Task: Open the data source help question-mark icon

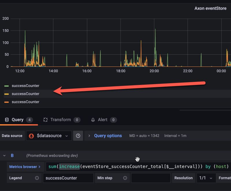Action: pos(78,136)
